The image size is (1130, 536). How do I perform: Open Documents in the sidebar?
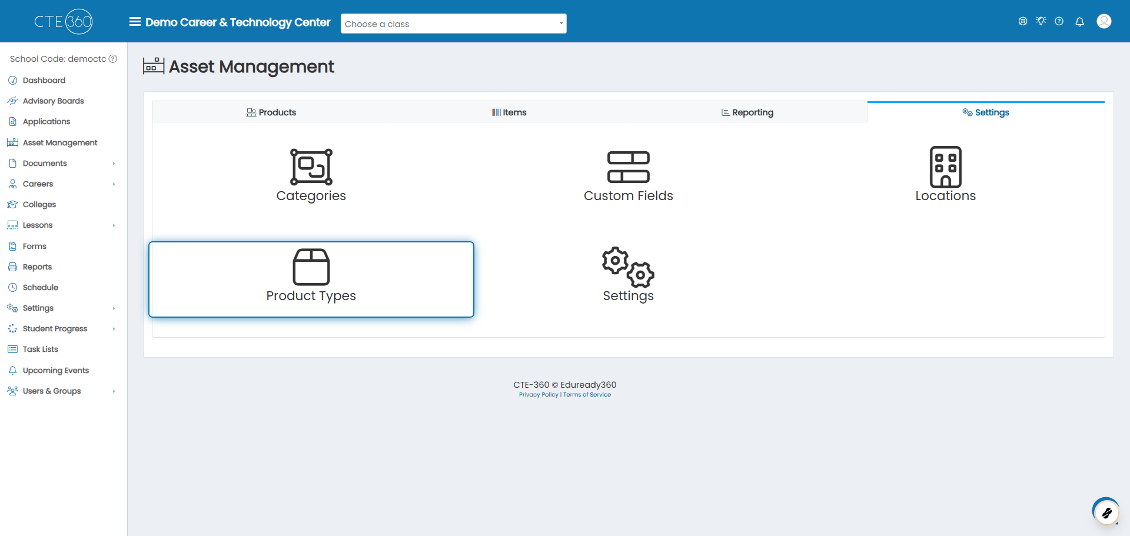(45, 163)
